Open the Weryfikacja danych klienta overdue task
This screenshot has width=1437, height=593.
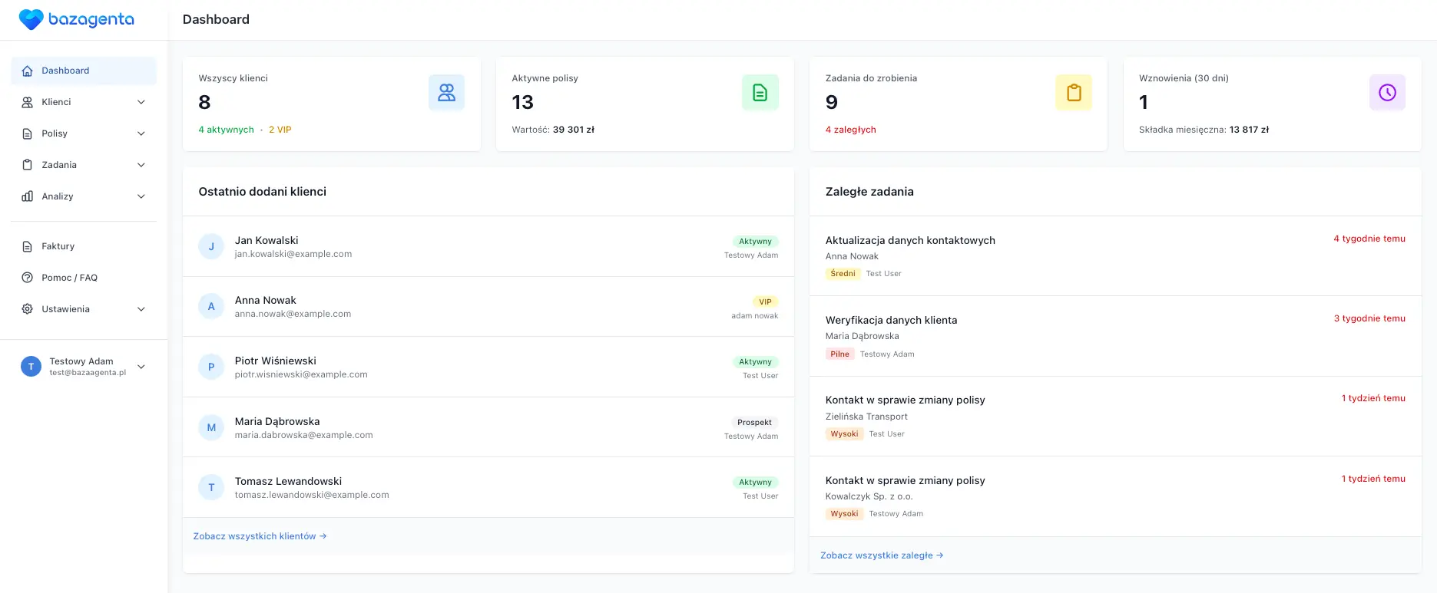point(891,320)
